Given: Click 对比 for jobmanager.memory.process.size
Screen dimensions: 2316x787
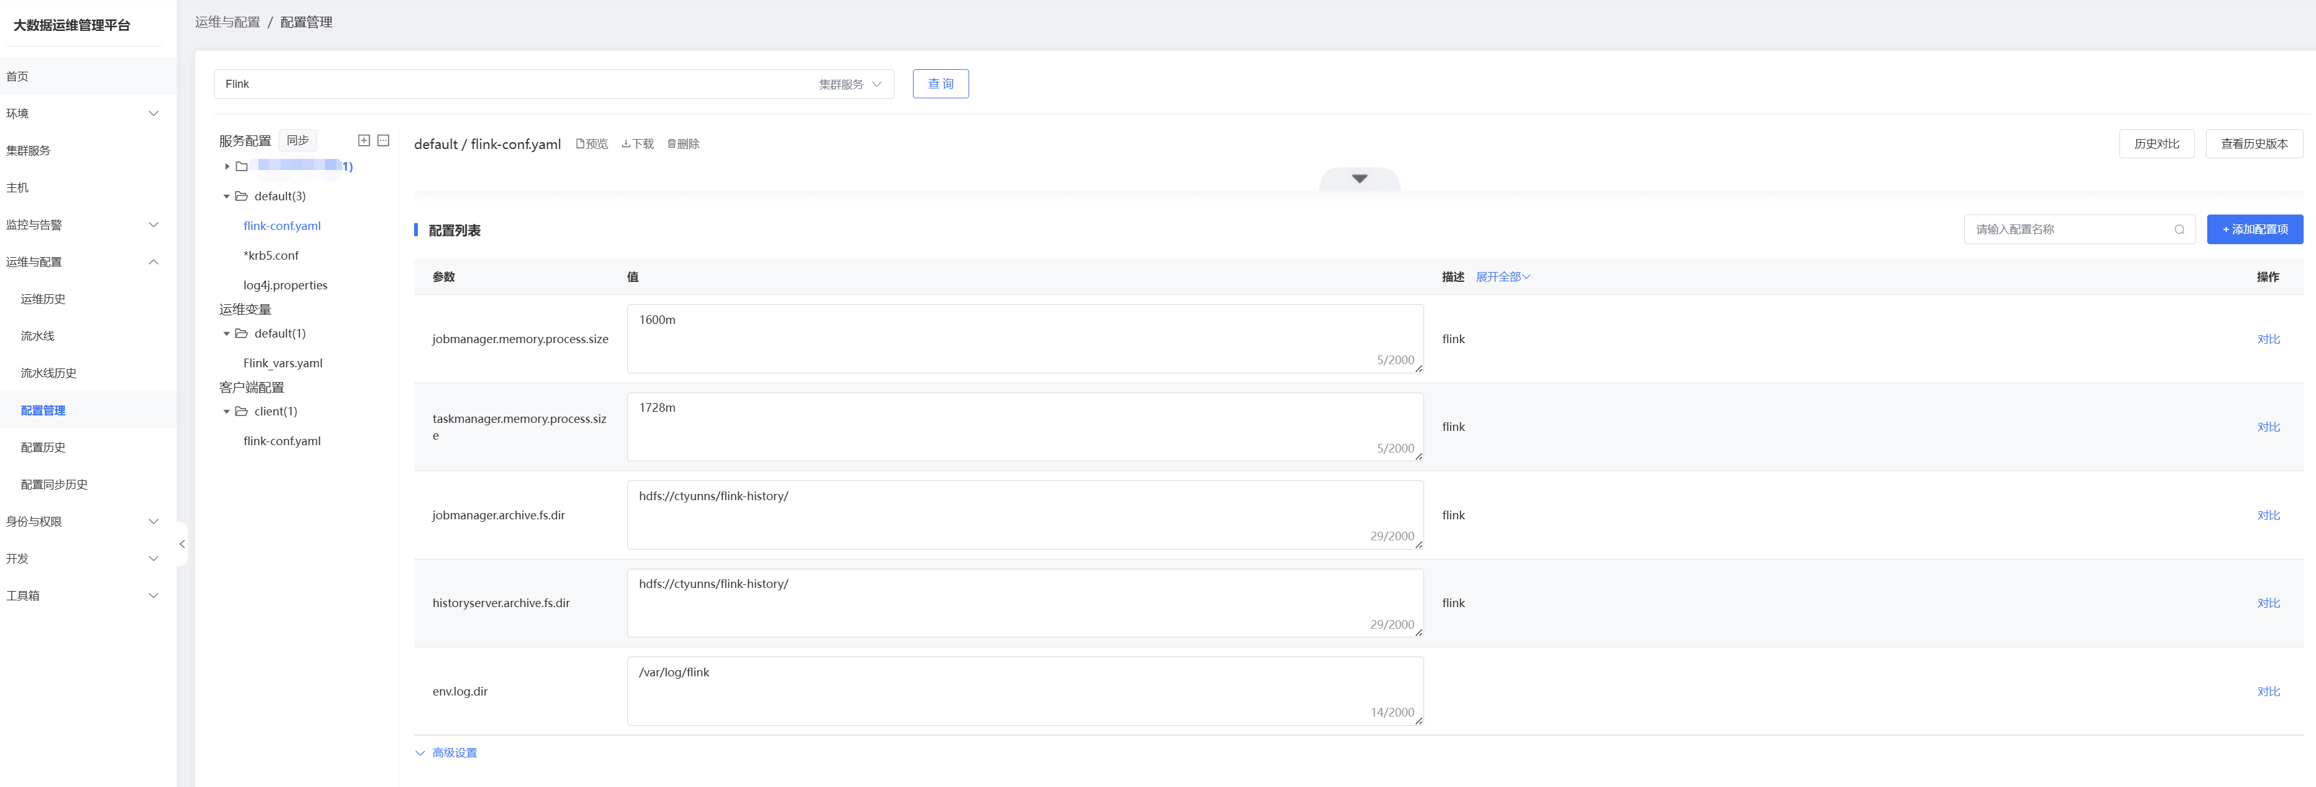Looking at the screenshot, I should pos(2268,339).
